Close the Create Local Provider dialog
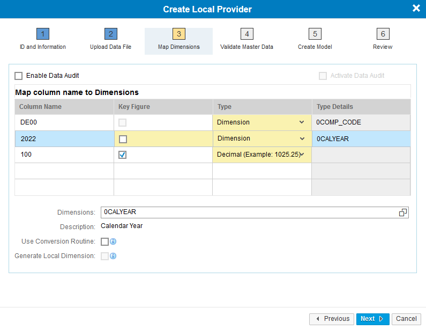 point(416,8)
